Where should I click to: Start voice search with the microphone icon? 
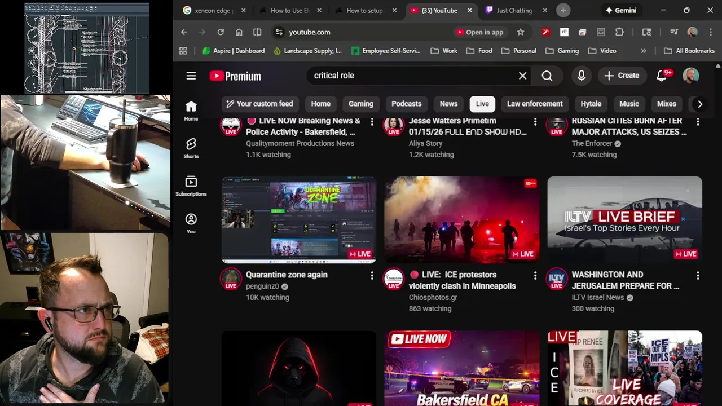(582, 76)
